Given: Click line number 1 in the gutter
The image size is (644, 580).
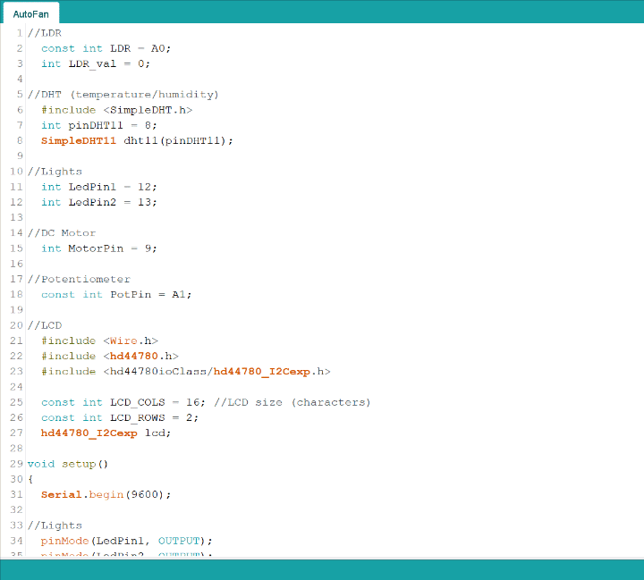Looking at the screenshot, I should (x=19, y=33).
